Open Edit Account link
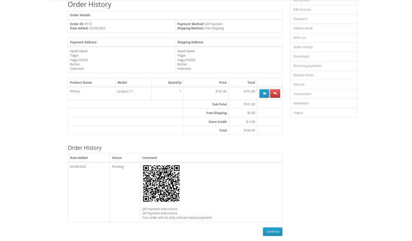Image resolution: width=412 pixels, height=241 pixels. coord(302,9)
